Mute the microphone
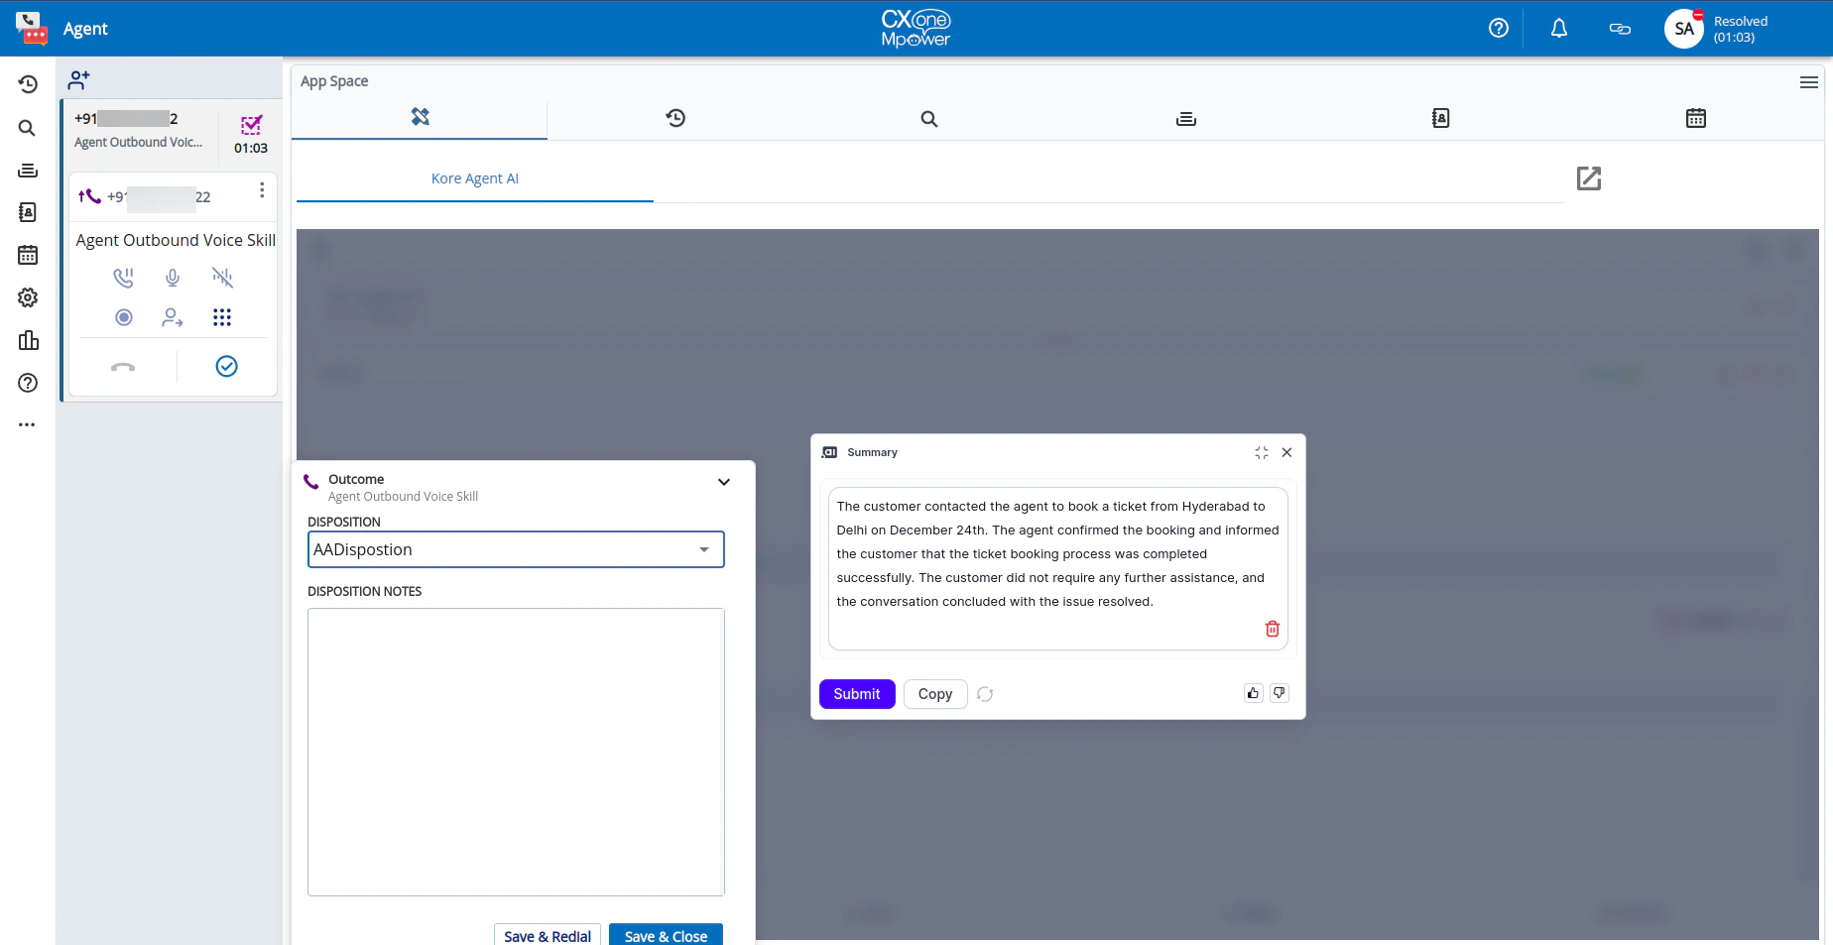 tap(173, 278)
